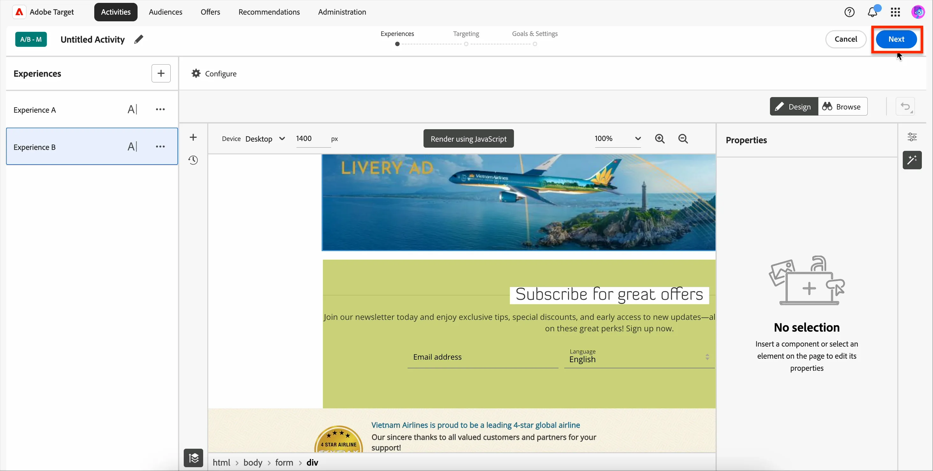Switch to Design mode

tap(794, 106)
